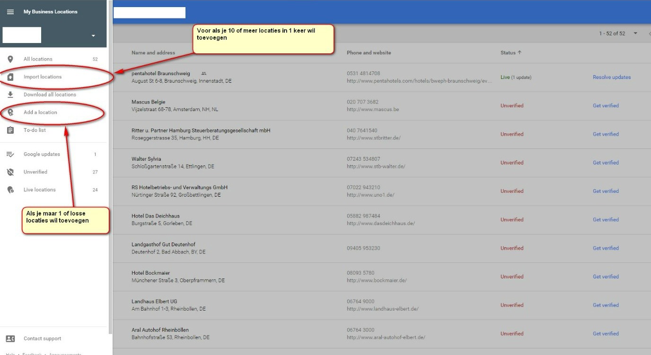Image resolution: width=651 pixels, height=355 pixels.
Task: Filter by Live locations
Action: (39, 190)
